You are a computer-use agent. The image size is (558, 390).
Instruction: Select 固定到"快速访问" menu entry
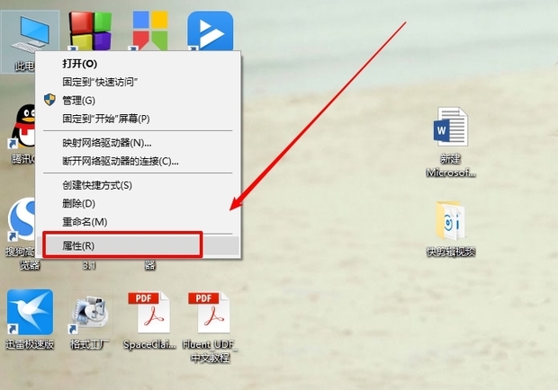(138, 82)
